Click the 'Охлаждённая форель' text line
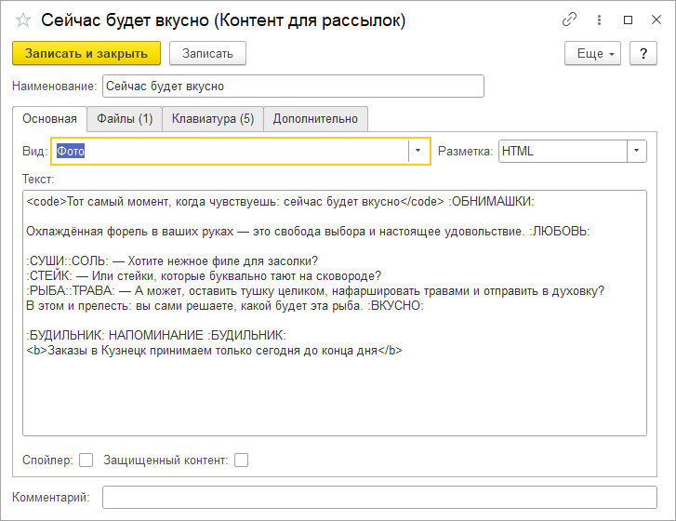This screenshot has height=521, width=676. coord(308,232)
